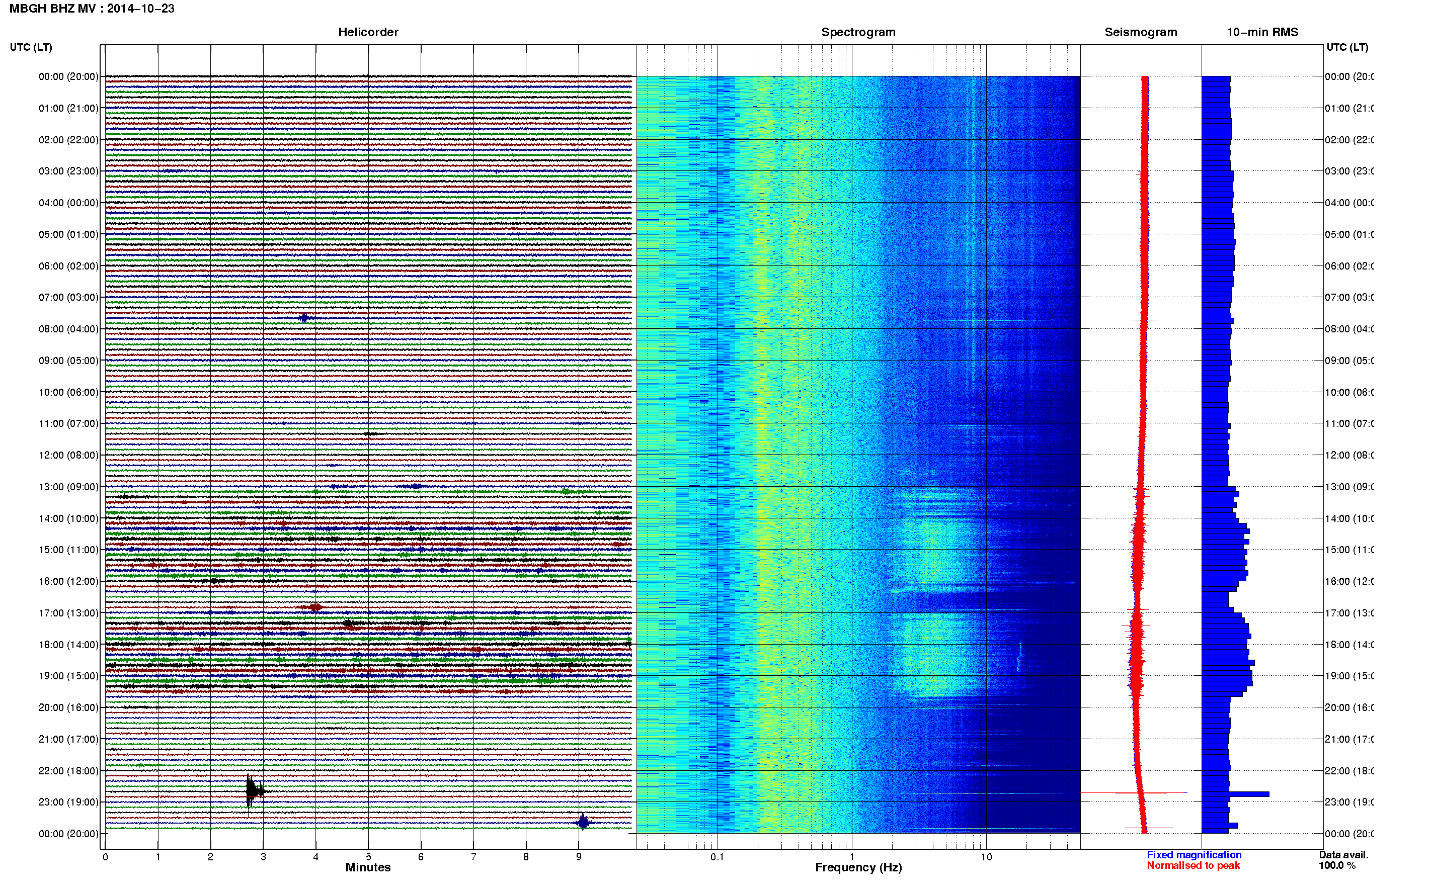1431x894 pixels.
Task: Click the plot title 'MBGH BHZ MV : 2014-10-23'
Action: 92,8
